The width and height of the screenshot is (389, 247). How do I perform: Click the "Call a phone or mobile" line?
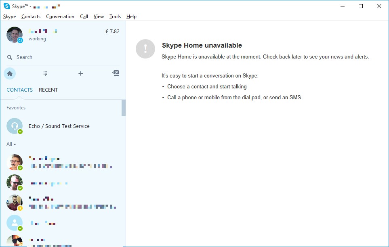pos(235,97)
